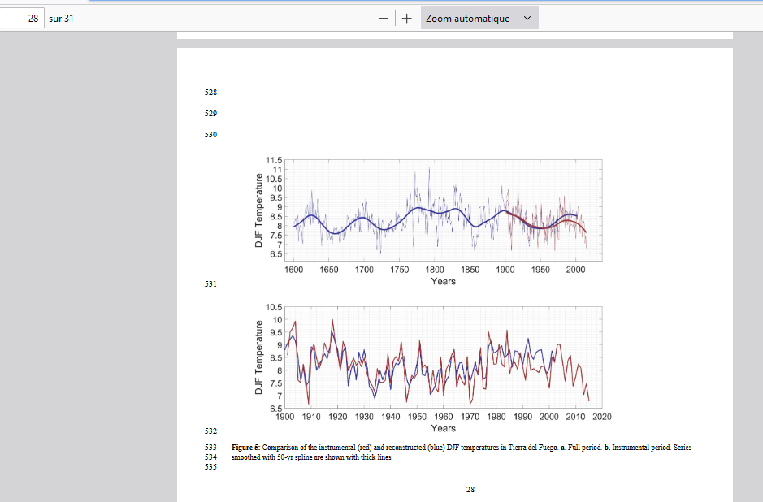Click line number 531 in the margin
This screenshot has width=763, height=502.
(211, 285)
